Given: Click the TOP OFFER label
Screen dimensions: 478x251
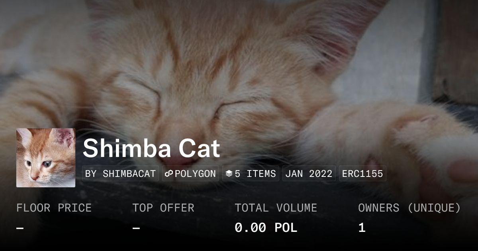Looking at the screenshot, I should (163, 208).
